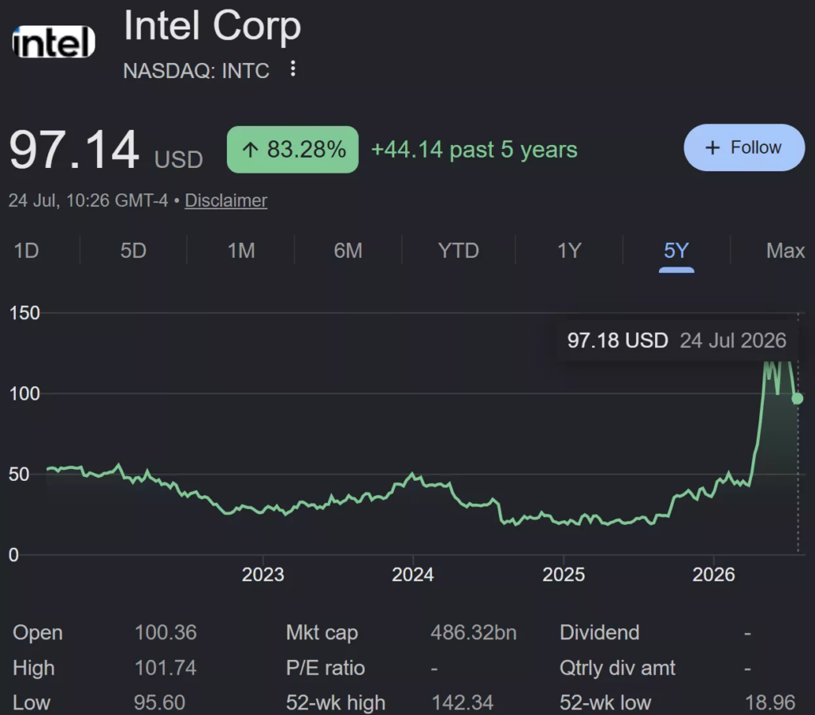Switch to the 5D time range tab

(x=134, y=251)
